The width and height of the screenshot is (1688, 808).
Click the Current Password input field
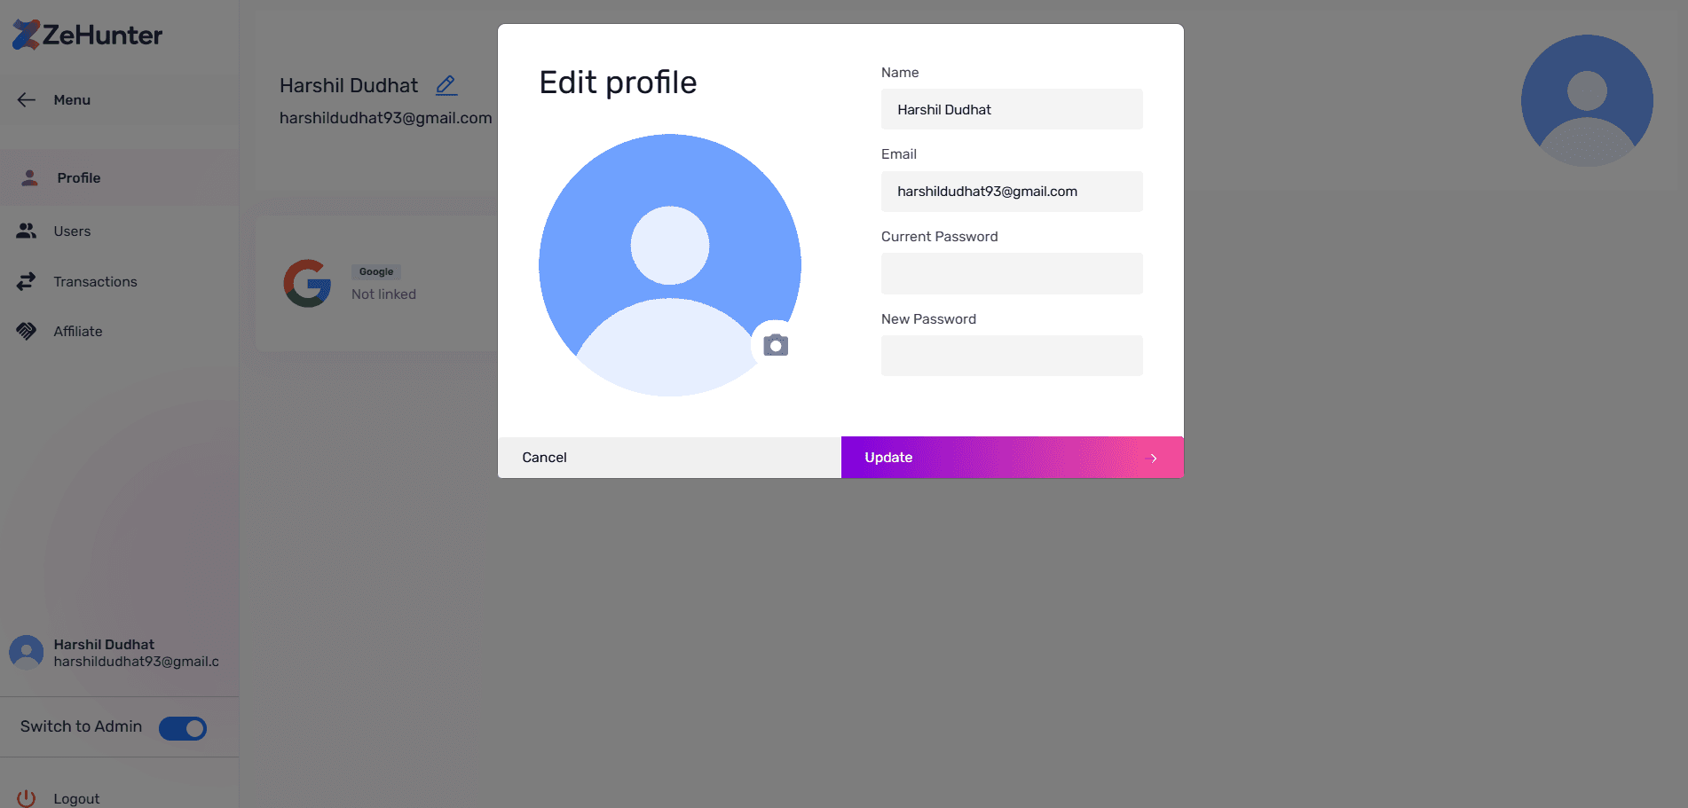point(1011,273)
